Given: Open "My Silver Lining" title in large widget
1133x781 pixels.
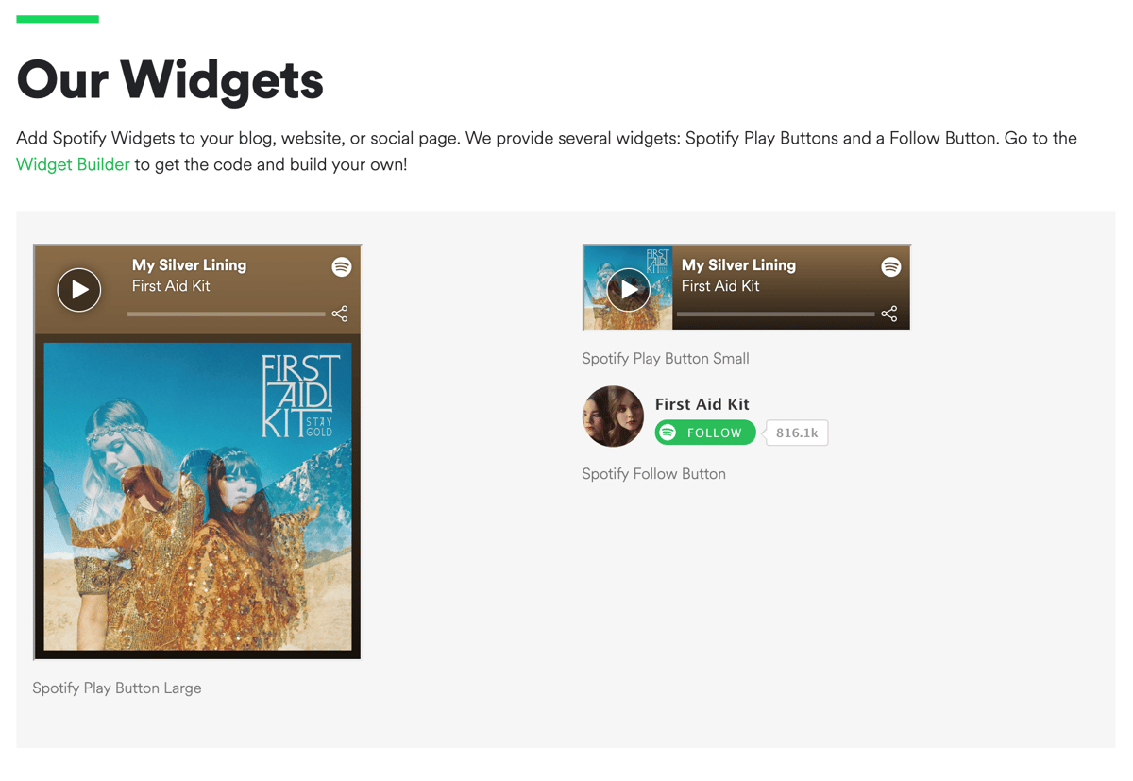Looking at the screenshot, I should pyautogui.click(x=189, y=265).
